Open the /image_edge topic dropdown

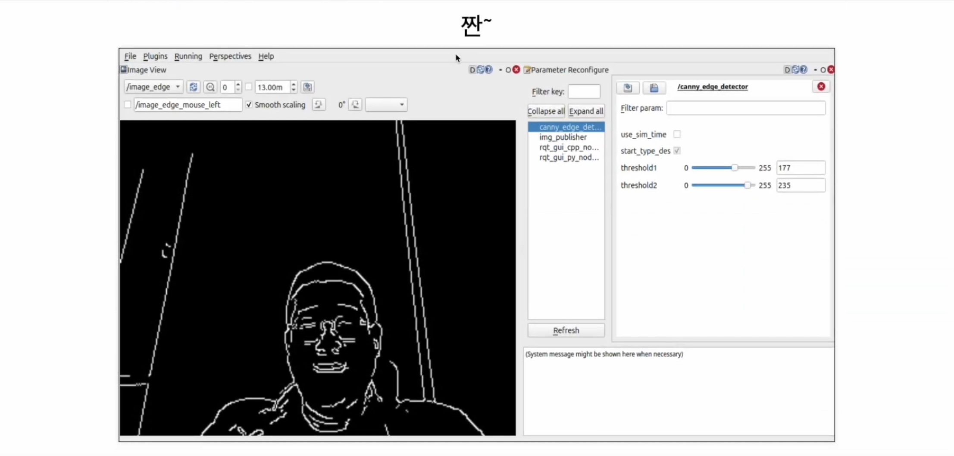coord(153,87)
